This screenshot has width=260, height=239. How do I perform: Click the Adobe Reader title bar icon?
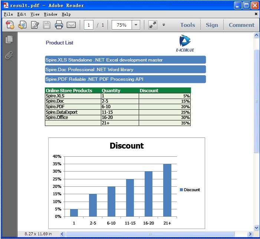(6, 5)
